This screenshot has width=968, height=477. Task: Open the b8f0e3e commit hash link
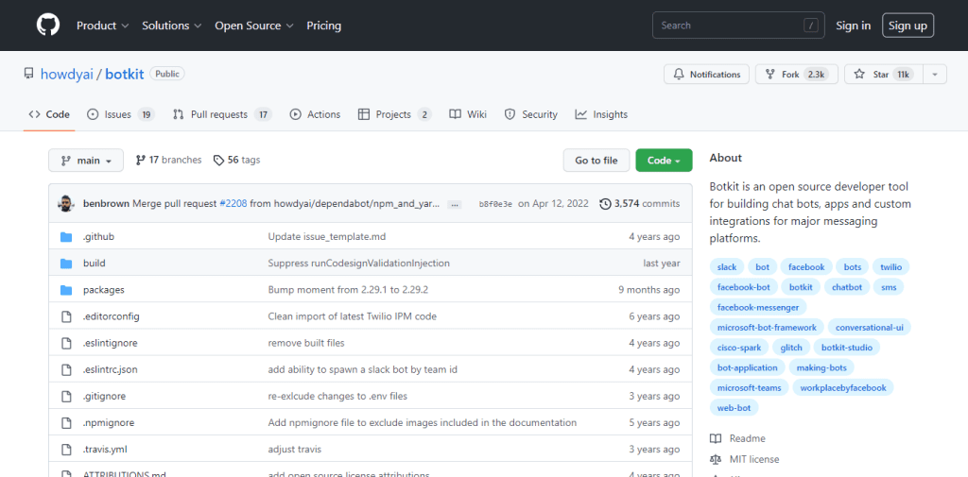pos(495,204)
